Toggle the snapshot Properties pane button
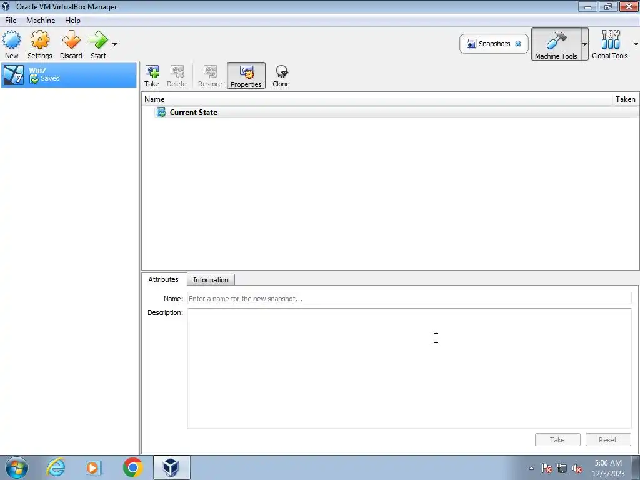The width and height of the screenshot is (640, 480). pyautogui.click(x=246, y=76)
